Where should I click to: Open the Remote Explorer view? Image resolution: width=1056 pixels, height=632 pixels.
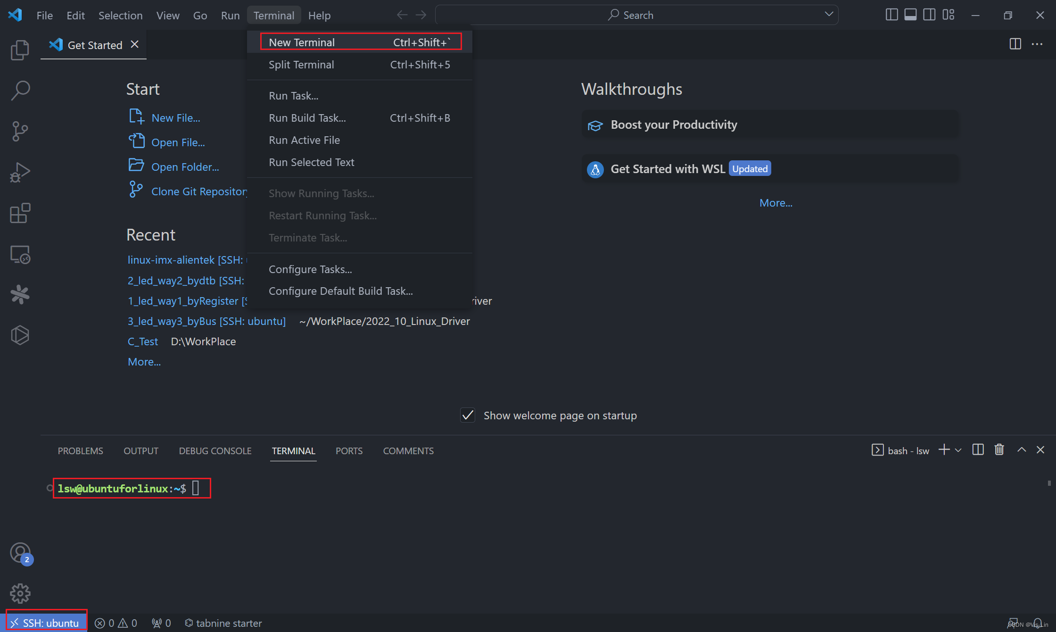[x=20, y=255]
